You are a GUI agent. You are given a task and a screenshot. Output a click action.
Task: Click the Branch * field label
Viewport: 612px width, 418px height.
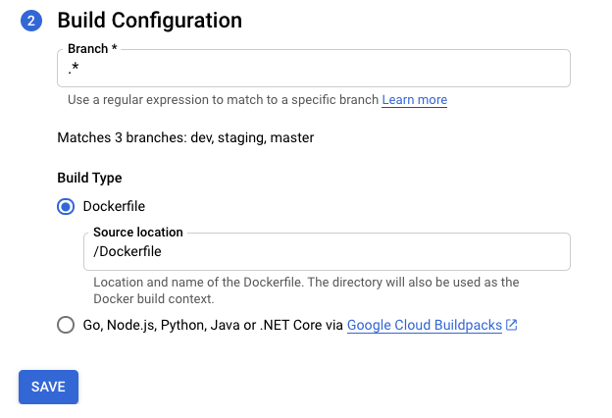92,49
